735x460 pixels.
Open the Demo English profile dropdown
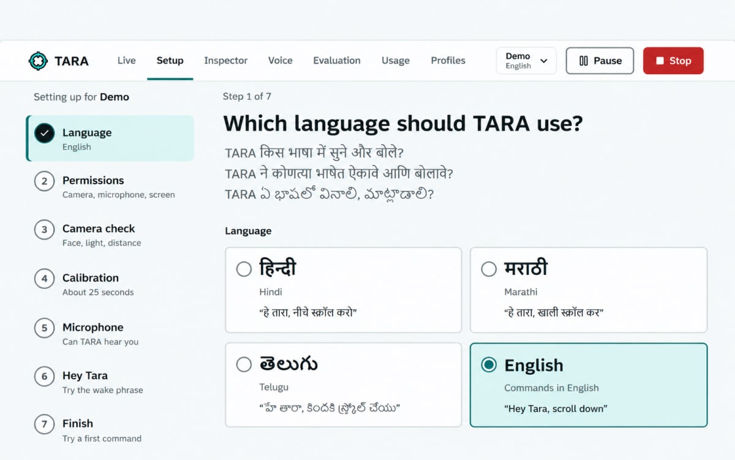pyautogui.click(x=526, y=61)
